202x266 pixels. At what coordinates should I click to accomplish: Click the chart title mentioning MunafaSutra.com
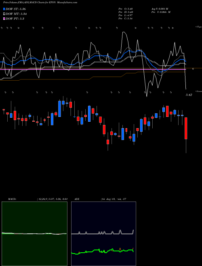tap(40, 2)
